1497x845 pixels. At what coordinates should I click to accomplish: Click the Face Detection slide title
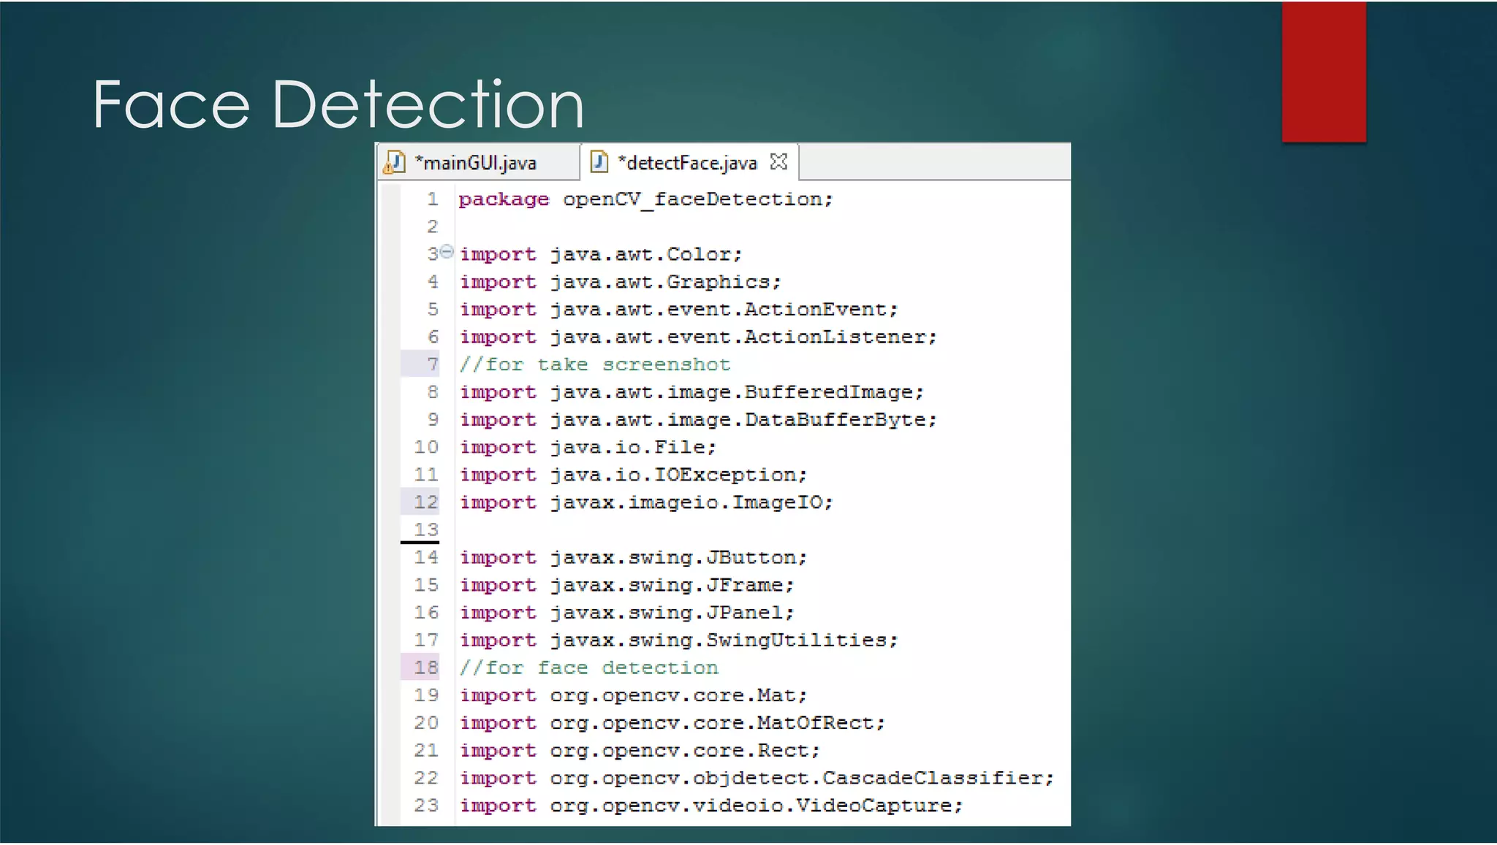(x=338, y=104)
